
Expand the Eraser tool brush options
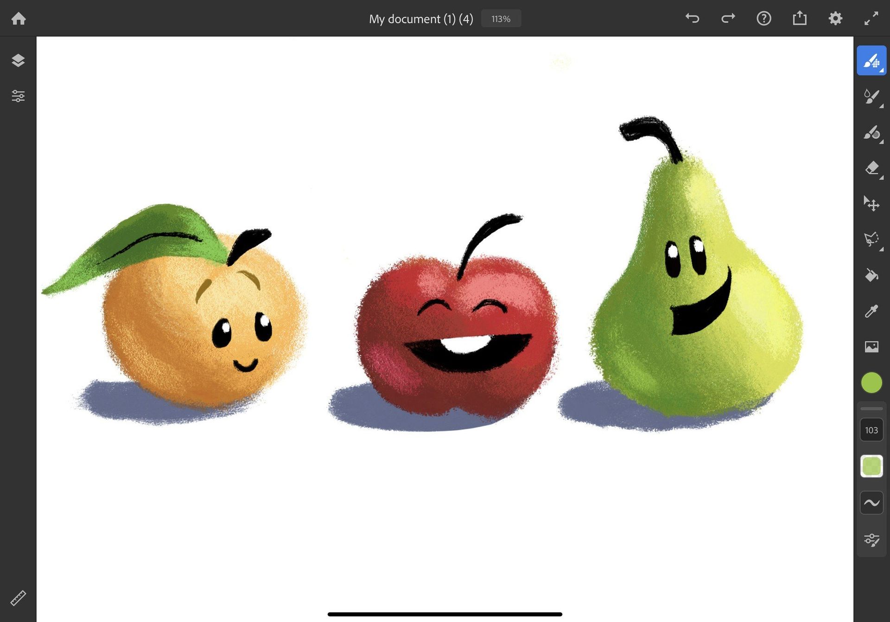881,178
